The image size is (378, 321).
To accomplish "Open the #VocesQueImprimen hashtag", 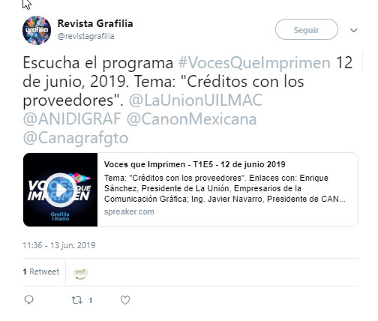I will point(254,62).
